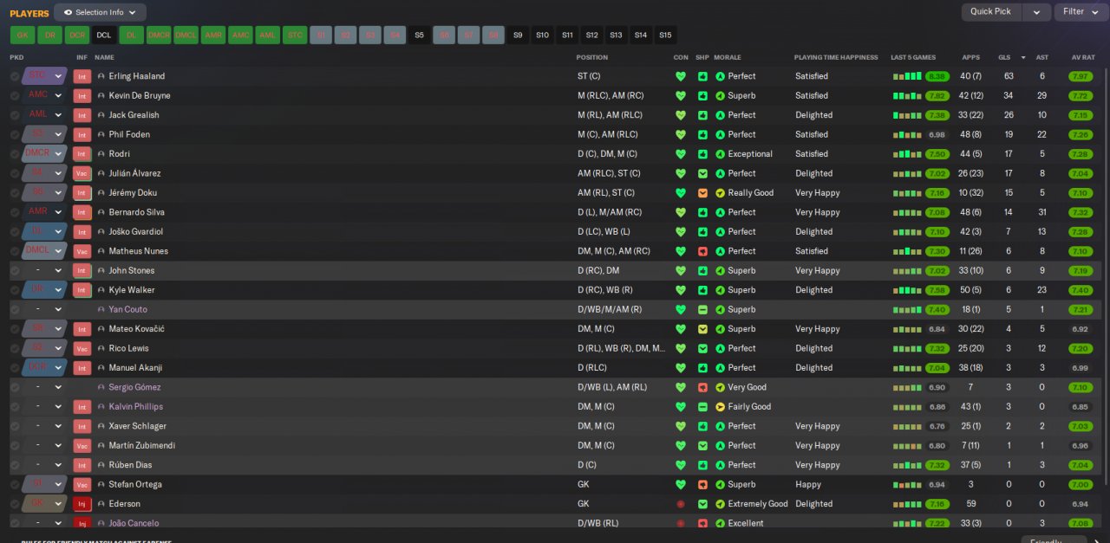Toggle pick circle for Kalvin Phillips

15,407
